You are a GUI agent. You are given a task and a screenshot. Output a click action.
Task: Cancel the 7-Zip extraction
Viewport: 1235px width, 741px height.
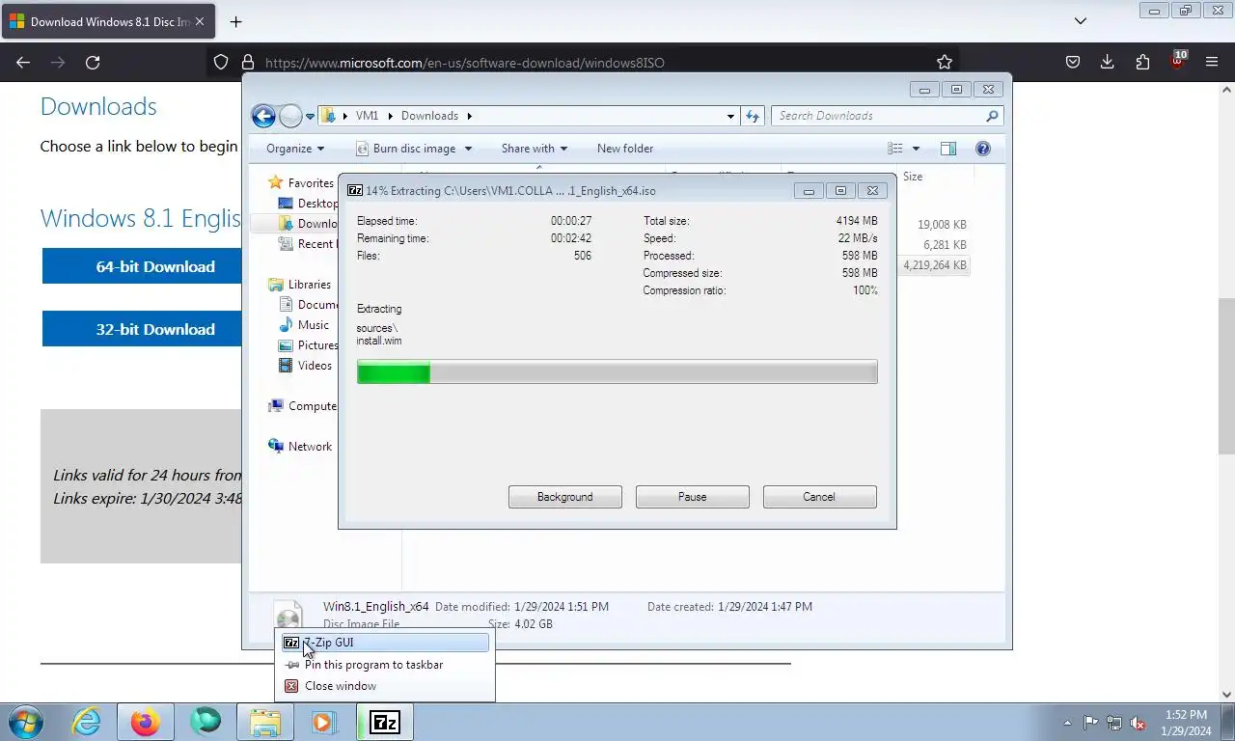pos(819,497)
